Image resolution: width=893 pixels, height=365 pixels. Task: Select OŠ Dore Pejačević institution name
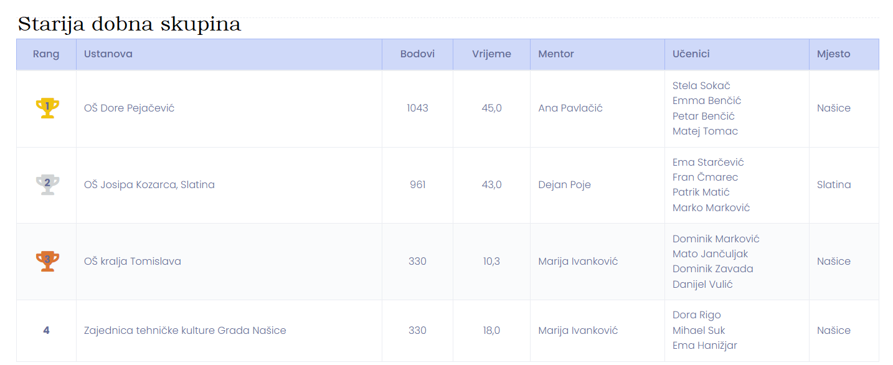point(130,108)
